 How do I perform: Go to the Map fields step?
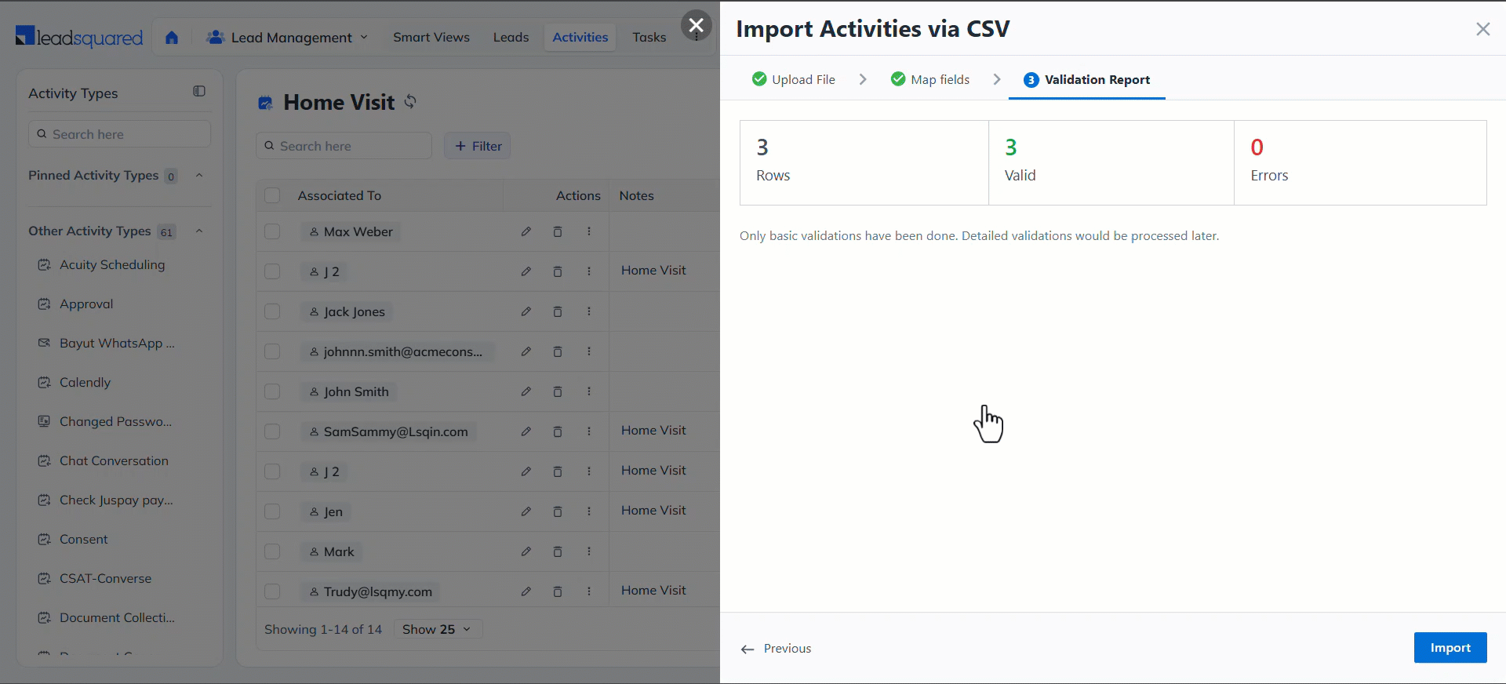930,79
